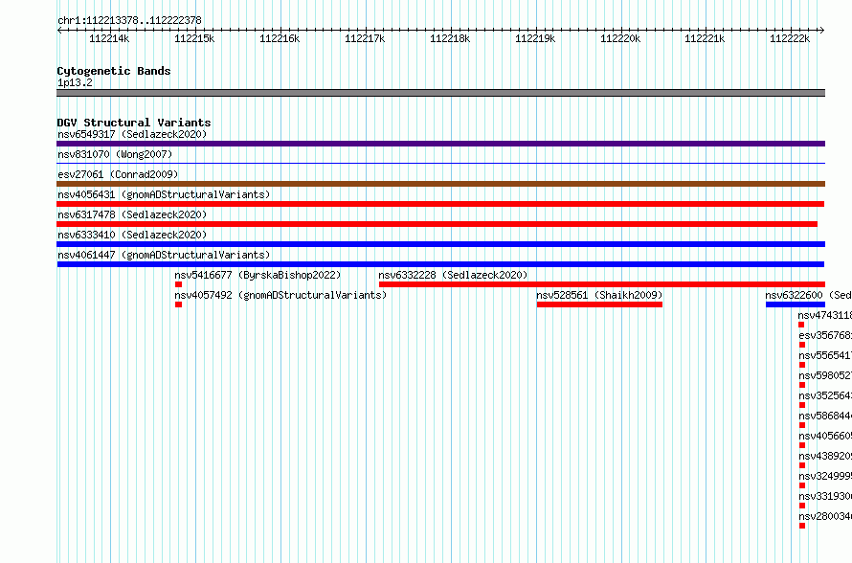
Task: Open the label beginning nsv331930
Action: [x=825, y=496]
